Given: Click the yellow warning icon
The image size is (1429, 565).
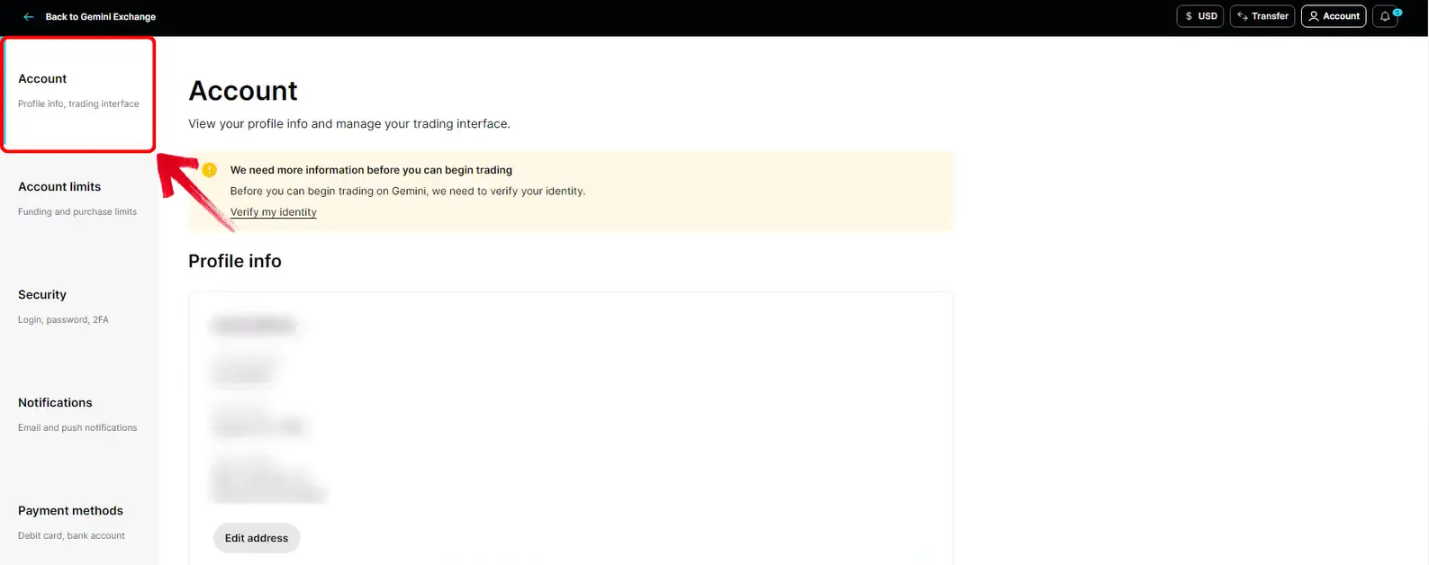Looking at the screenshot, I should [210, 170].
